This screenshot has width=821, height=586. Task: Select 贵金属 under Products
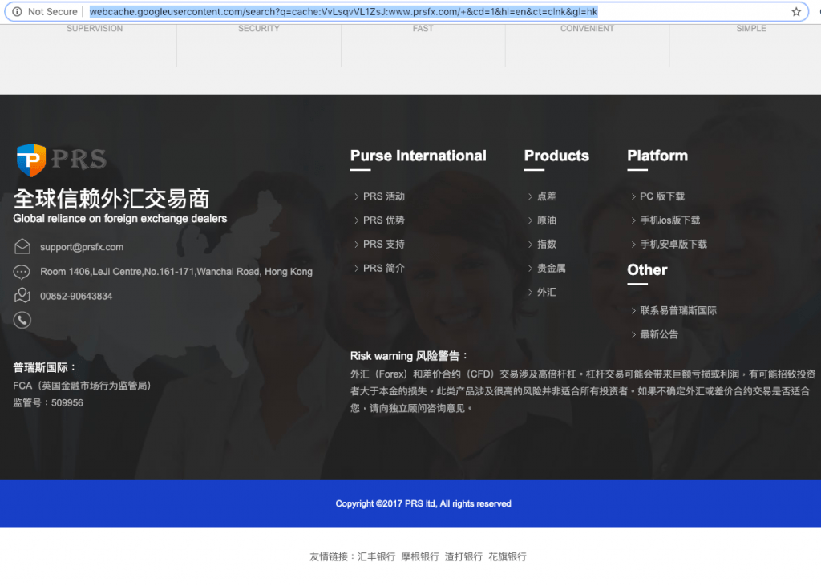pyautogui.click(x=551, y=269)
